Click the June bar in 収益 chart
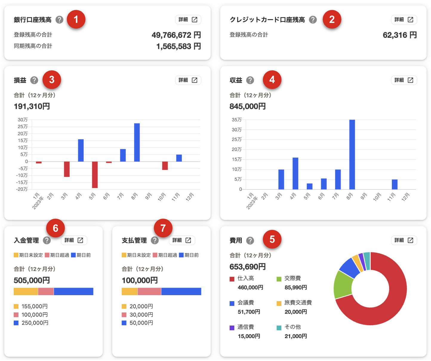 (x=324, y=184)
